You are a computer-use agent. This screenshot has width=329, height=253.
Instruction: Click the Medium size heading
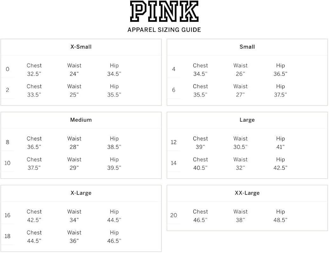81,120
